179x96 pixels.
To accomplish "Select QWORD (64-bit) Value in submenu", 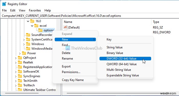I will pos(125,64).
